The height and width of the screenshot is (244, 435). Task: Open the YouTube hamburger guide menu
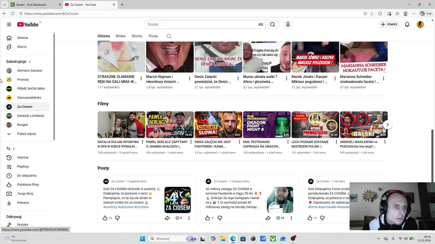9,24
